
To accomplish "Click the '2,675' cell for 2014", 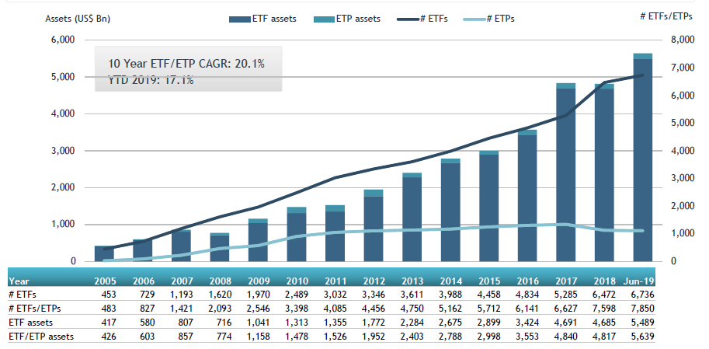I will (x=451, y=323).
